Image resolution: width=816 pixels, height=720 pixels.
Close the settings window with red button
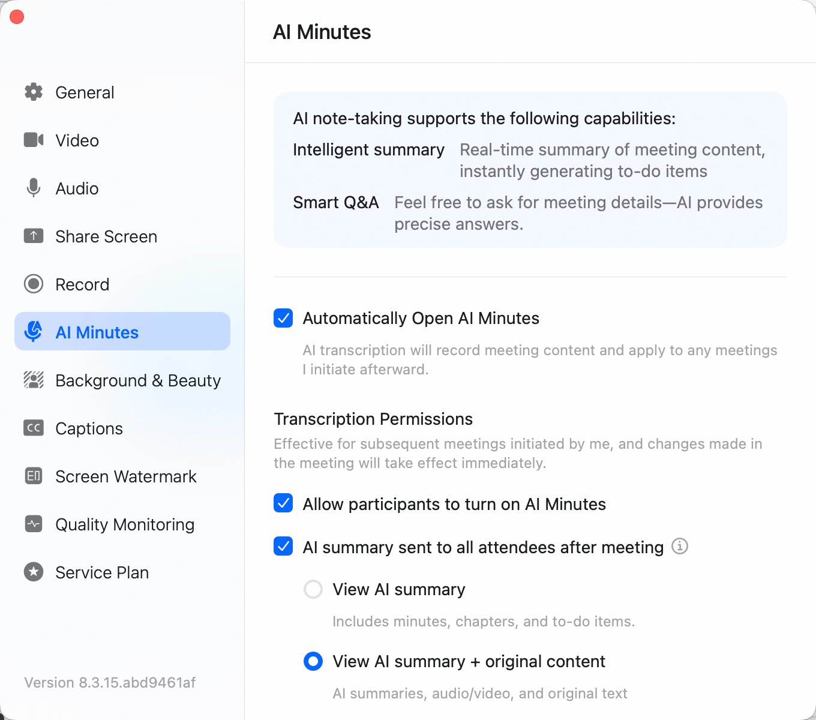click(x=17, y=17)
